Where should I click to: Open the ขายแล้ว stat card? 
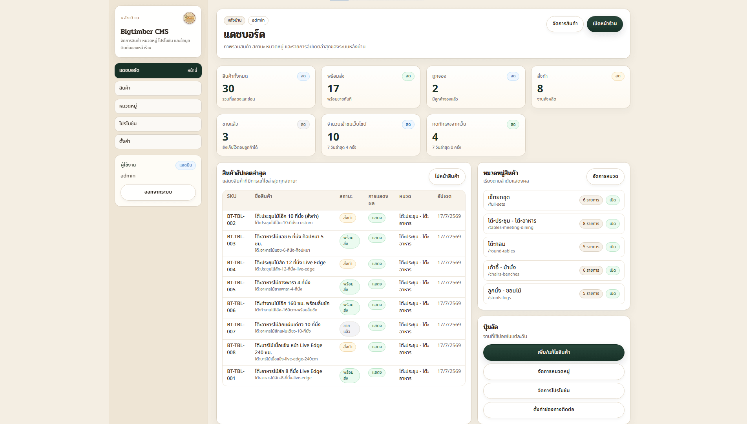[x=266, y=135]
